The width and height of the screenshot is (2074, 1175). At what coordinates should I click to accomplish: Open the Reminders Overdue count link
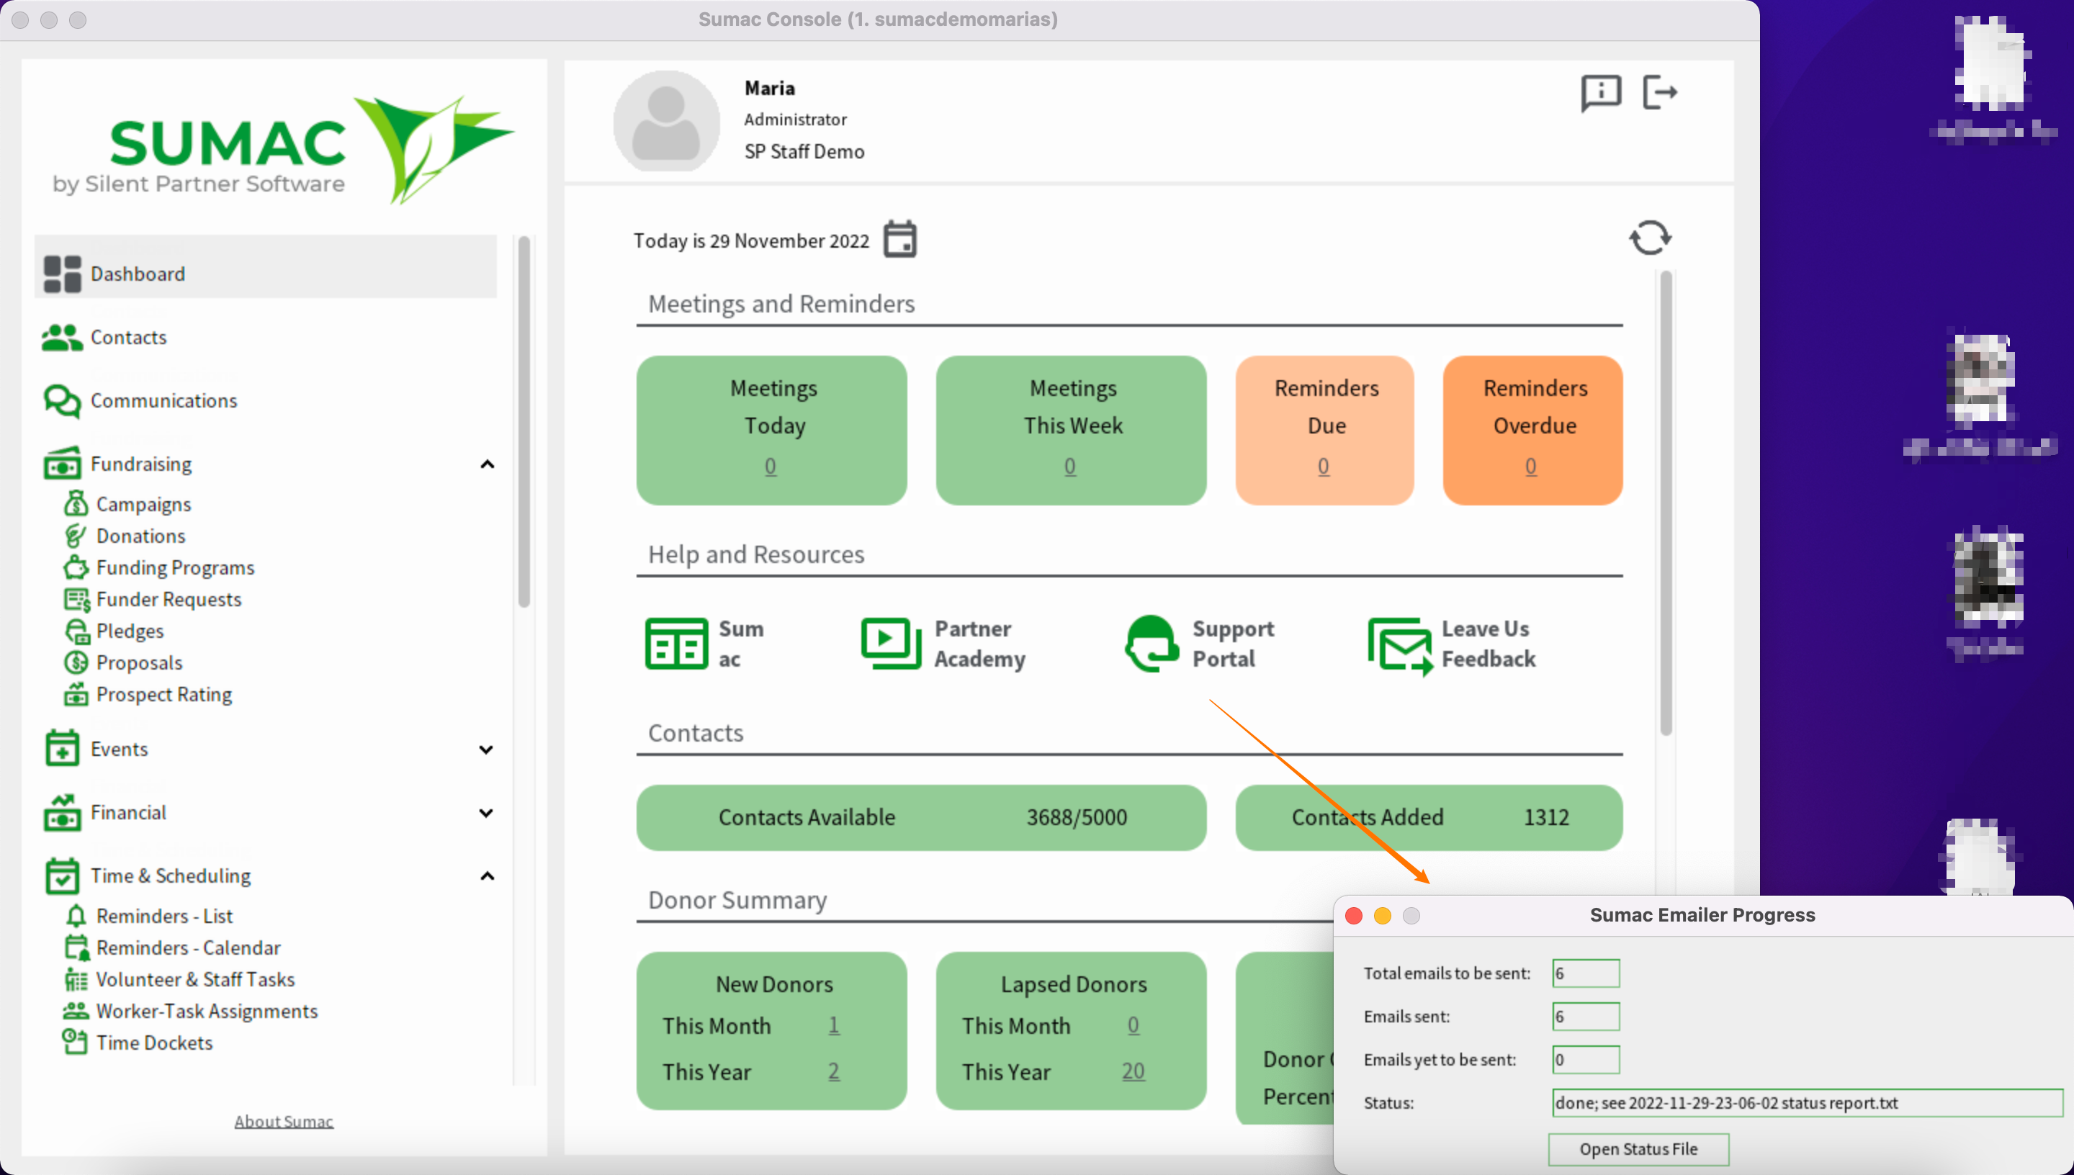tap(1531, 466)
